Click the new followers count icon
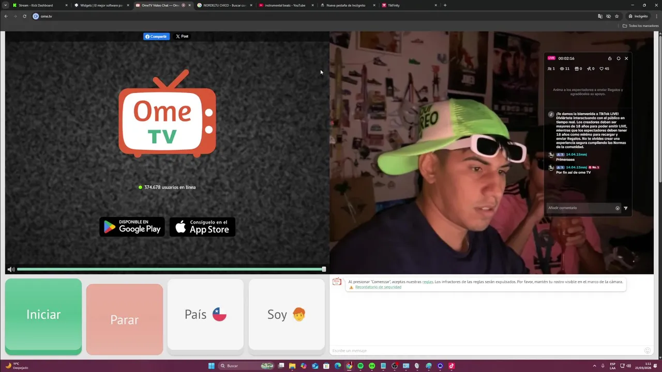 [591, 69]
